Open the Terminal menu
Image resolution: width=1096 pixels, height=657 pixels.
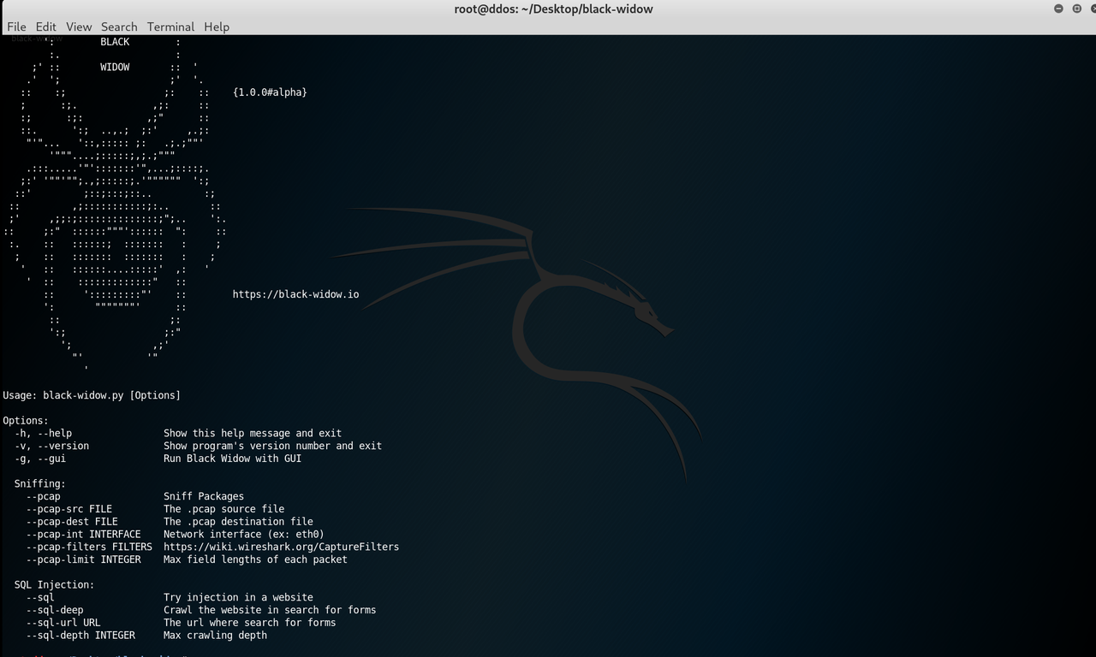pyautogui.click(x=170, y=27)
